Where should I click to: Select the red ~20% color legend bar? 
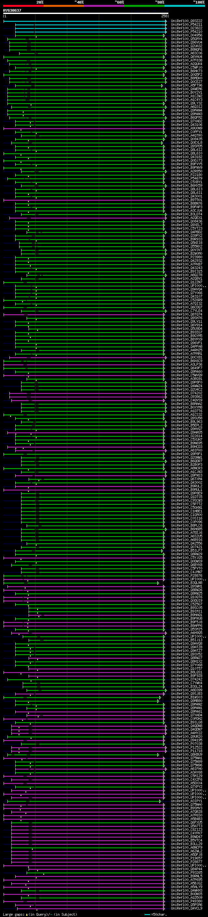[23, 6]
